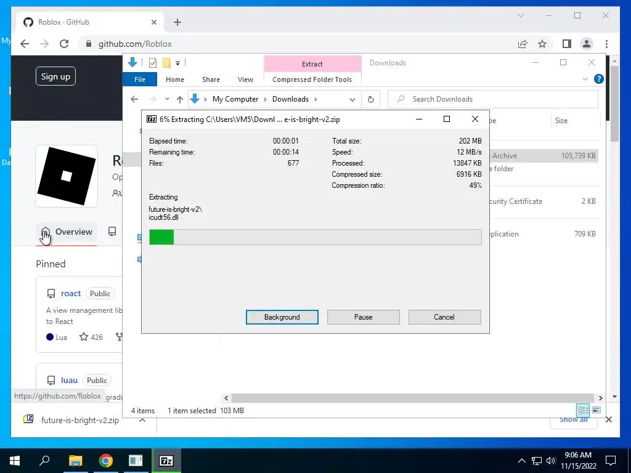Expand download item options chevron
Viewport: 631px width, 473px height.
click(x=142, y=420)
